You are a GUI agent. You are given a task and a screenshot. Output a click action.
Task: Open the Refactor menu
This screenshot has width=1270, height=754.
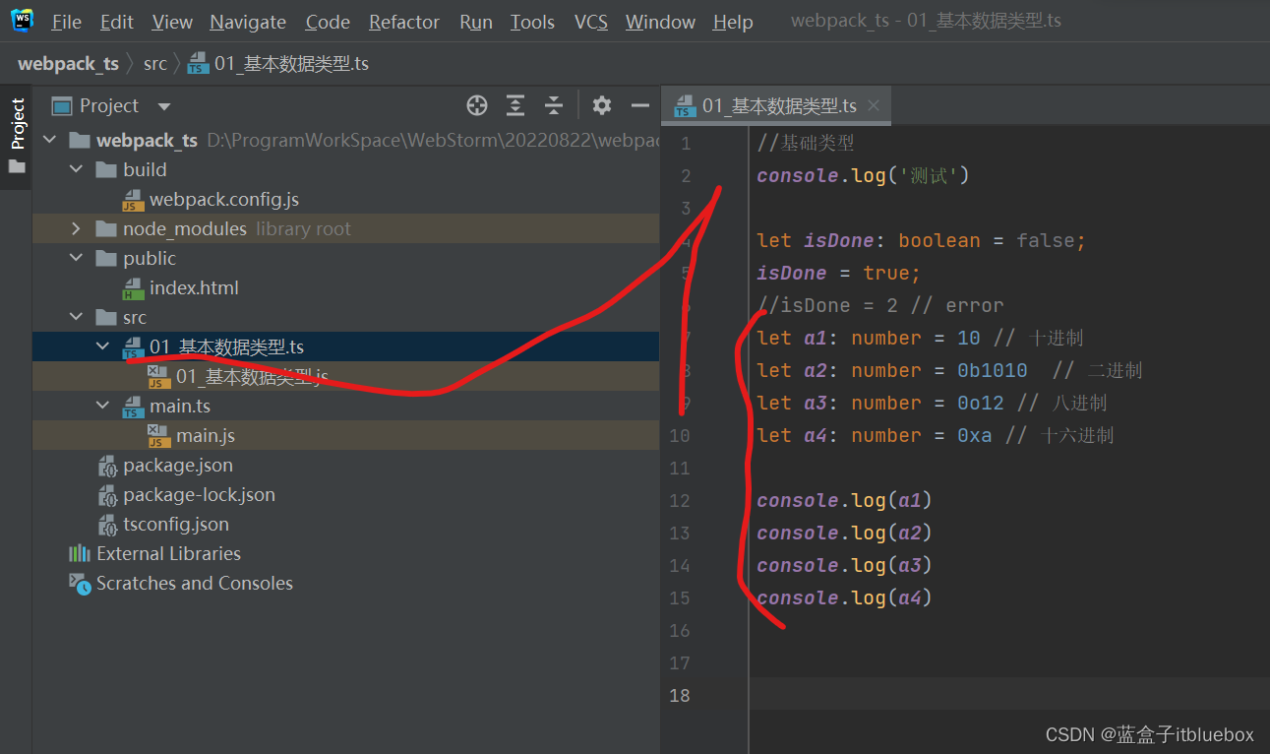(404, 22)
